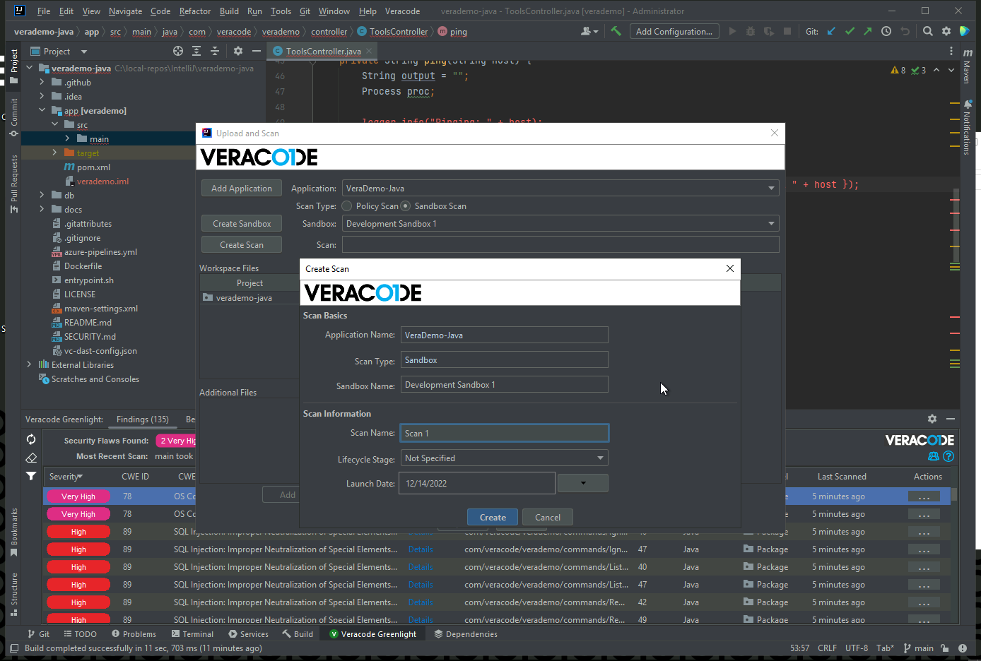Select the Sandbox Scan radio button
The image size is (981, 661).
(x=406, y=206)
